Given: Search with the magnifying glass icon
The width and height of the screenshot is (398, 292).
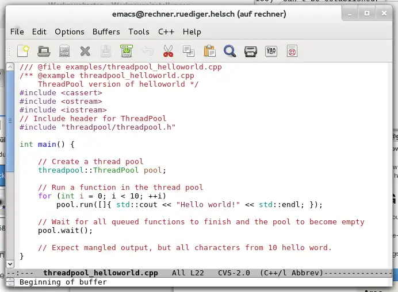Looking at the screenshot, I should [x=229, y=51].
